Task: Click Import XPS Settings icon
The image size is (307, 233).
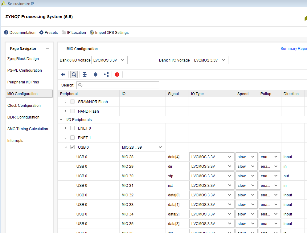Action: 92,32
